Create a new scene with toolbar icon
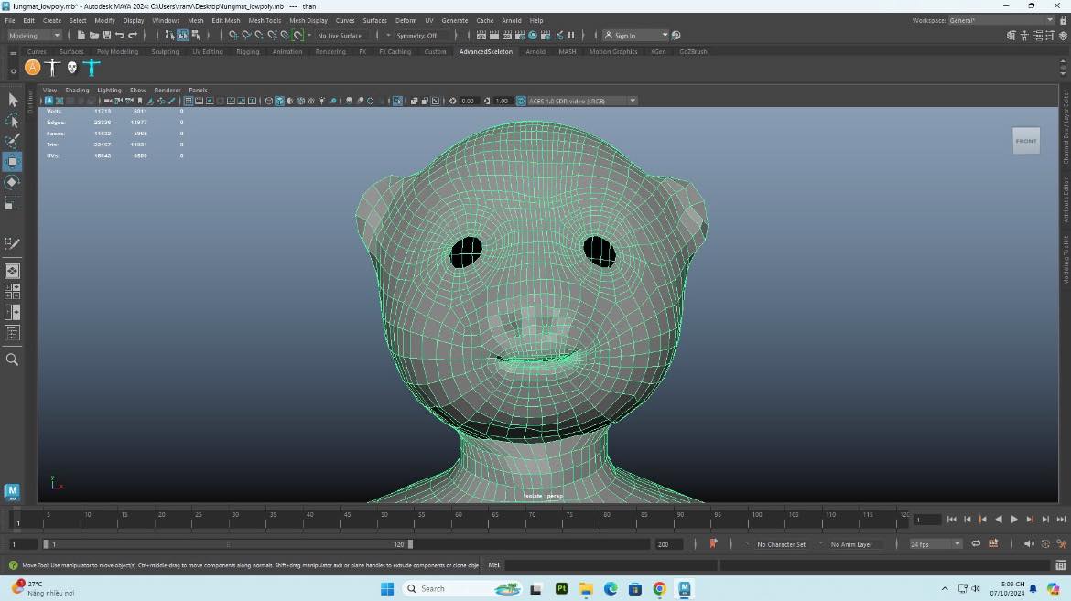 tap(81, 35)
